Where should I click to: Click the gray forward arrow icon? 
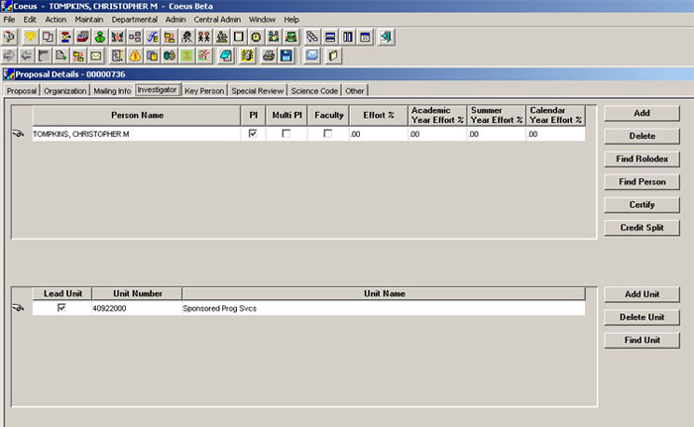click(x=9, y=55)
